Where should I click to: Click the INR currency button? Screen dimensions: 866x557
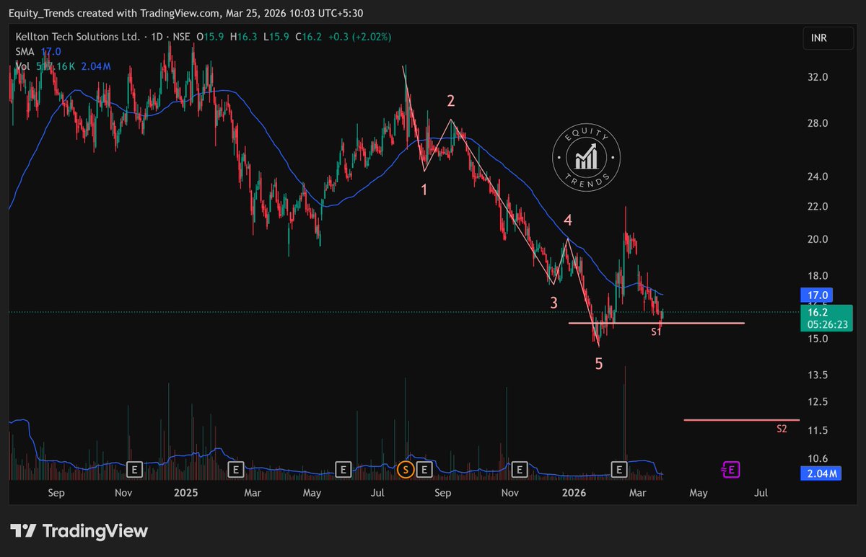(x=827, y=38)
